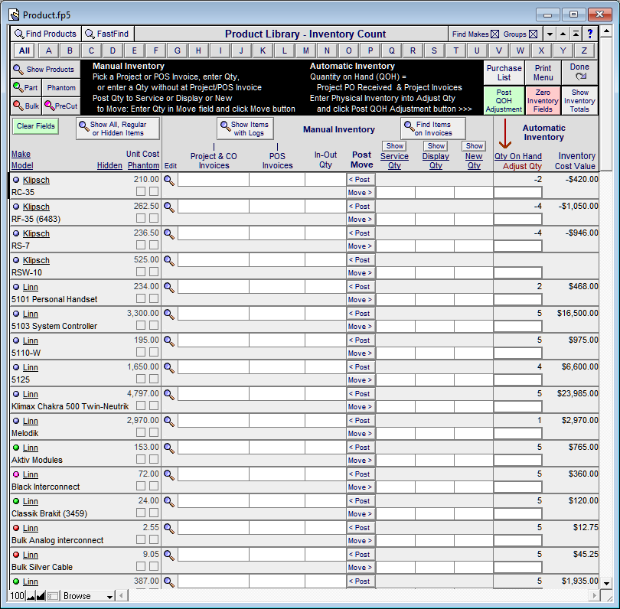Viewport: 620px width, 609px height.
Task: Click Find Items on Invoices button
Action: [433, 129]
